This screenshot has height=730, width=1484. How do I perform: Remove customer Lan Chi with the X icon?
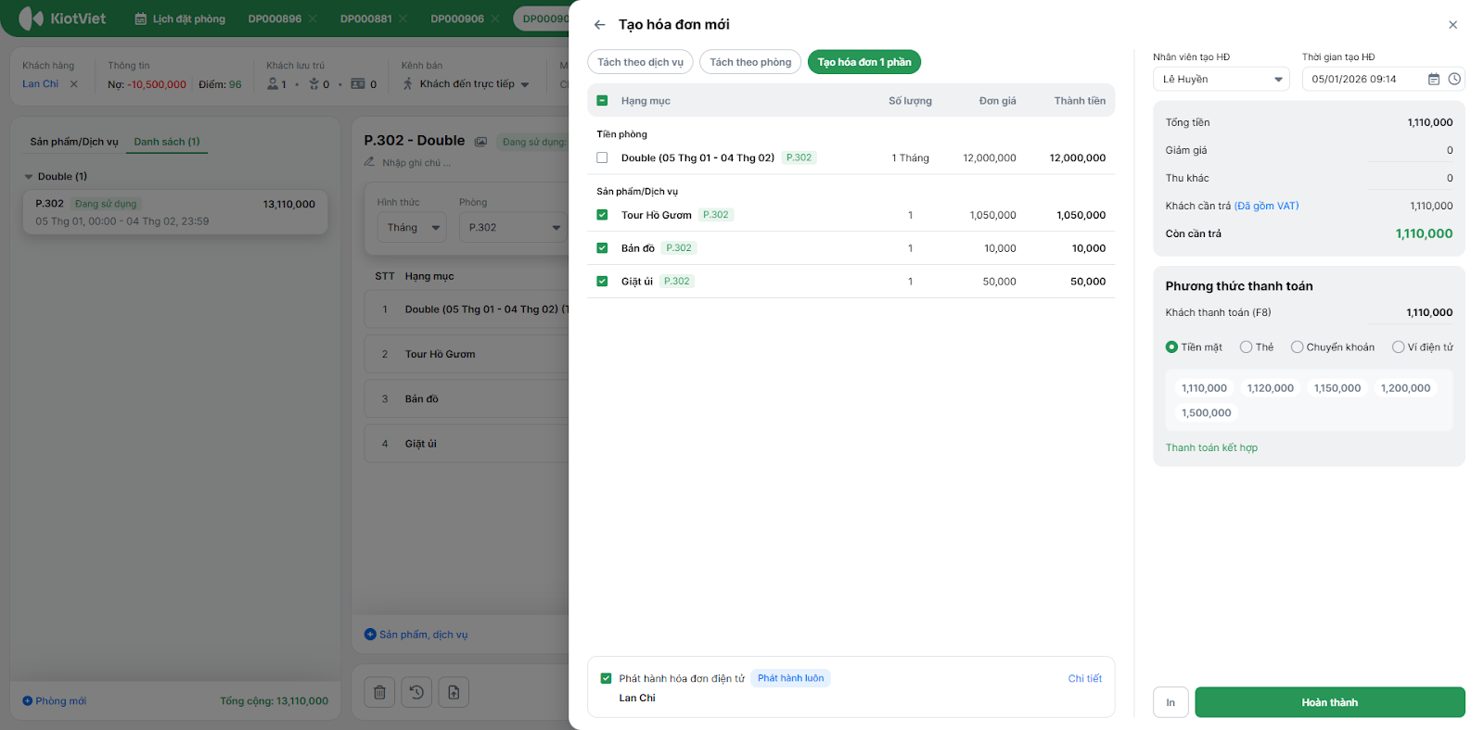pos(74,84)
